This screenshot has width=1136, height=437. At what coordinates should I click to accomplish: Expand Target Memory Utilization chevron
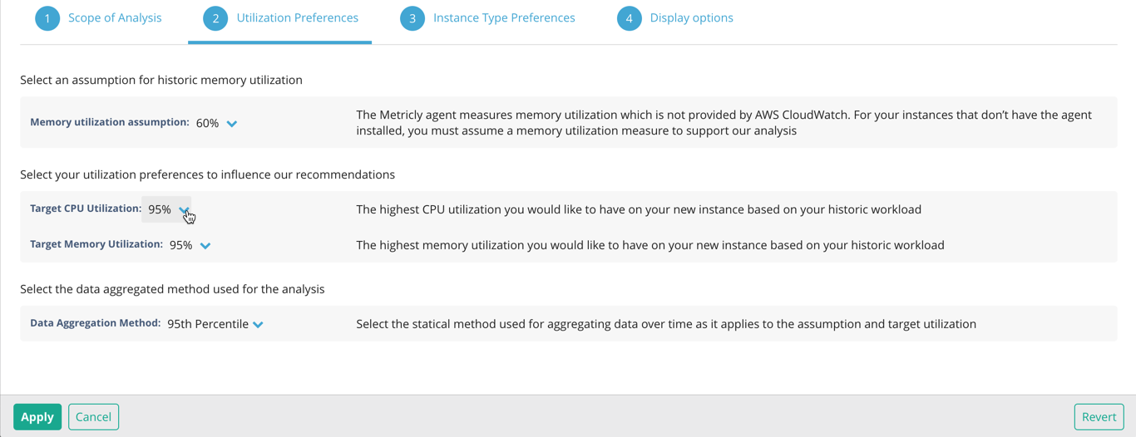[x=205, y=246]
